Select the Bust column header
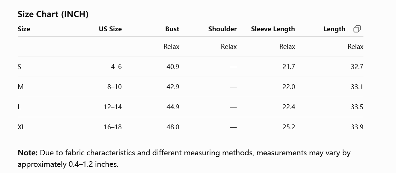The height and width of the screenshot is (173, 396). tap(172, 29)
